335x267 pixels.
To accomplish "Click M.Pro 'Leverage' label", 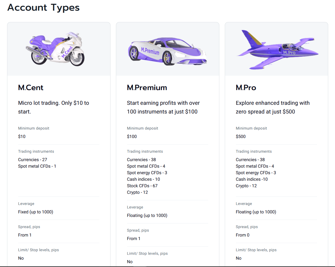I will coord(244,204).
